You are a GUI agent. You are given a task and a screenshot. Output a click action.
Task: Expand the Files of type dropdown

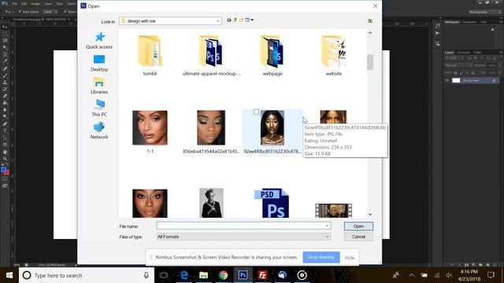pos(328,237)
